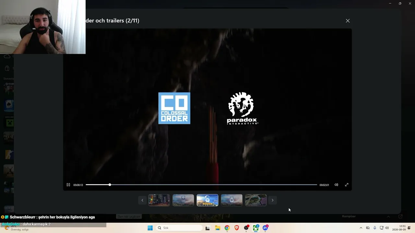Open the notification bell in the taskbar
This screenshot has height=233, width=415.
point(409,228)
